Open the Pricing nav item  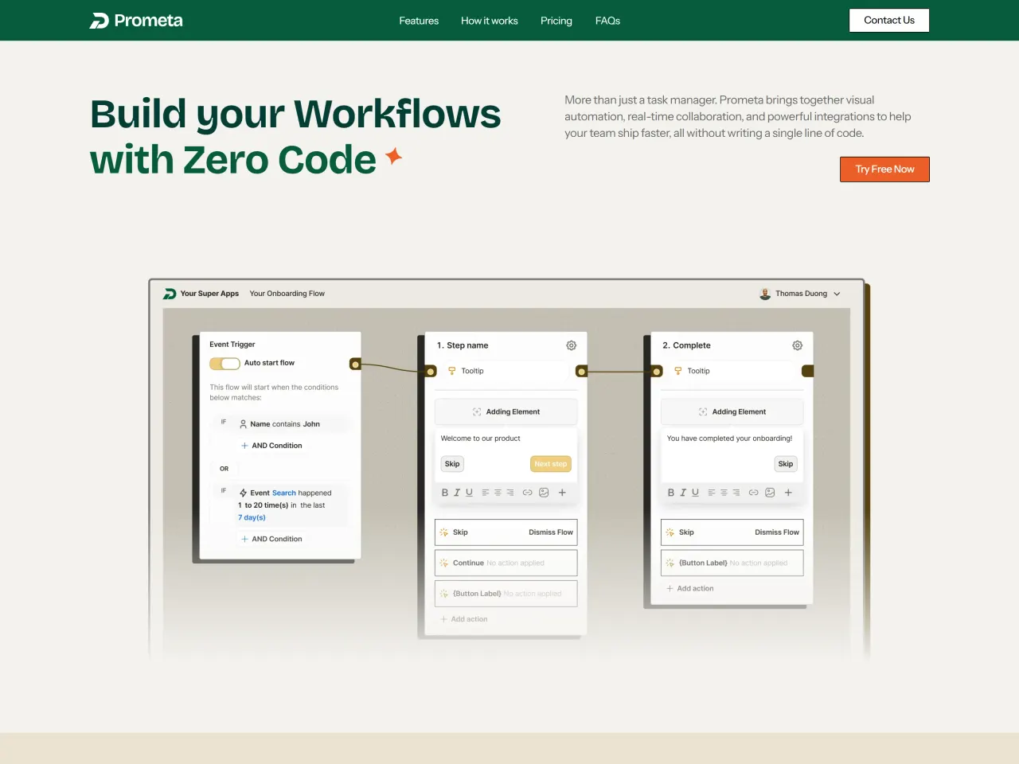point(556,21)
